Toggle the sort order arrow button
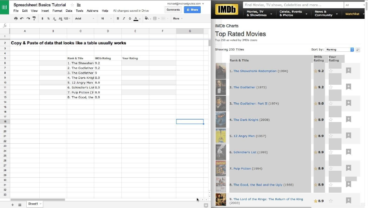Image resolution: width=368 pixels, height=208 pixels. point(358,49)
